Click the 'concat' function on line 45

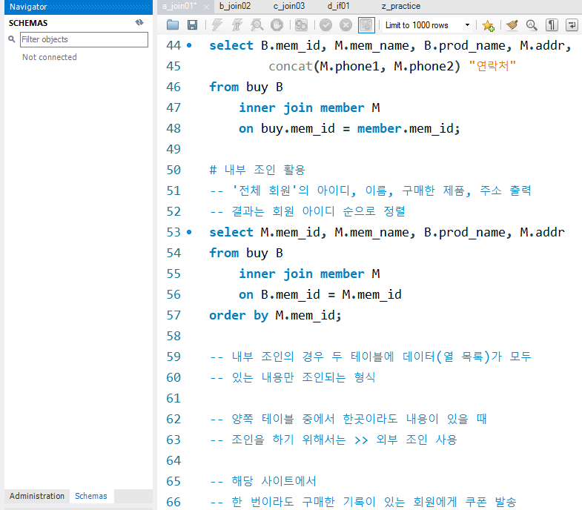[291, 67]
